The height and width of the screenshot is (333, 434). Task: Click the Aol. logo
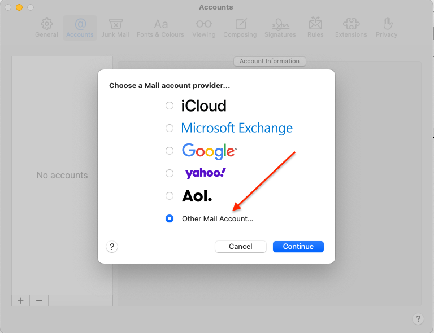pos(197,196)
